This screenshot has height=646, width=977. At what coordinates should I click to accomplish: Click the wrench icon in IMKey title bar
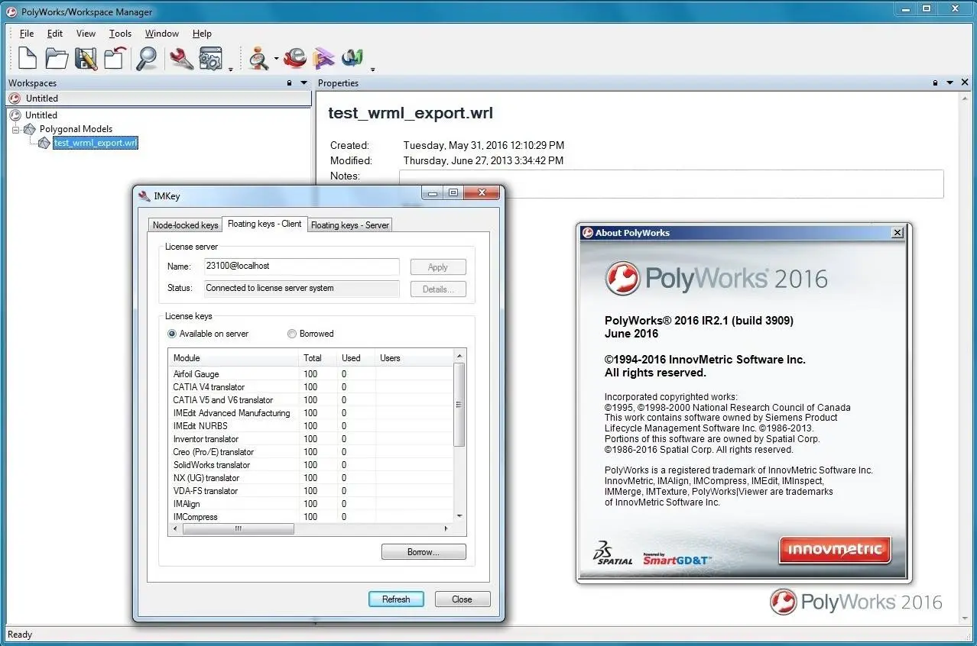click(x=144, y=195)
